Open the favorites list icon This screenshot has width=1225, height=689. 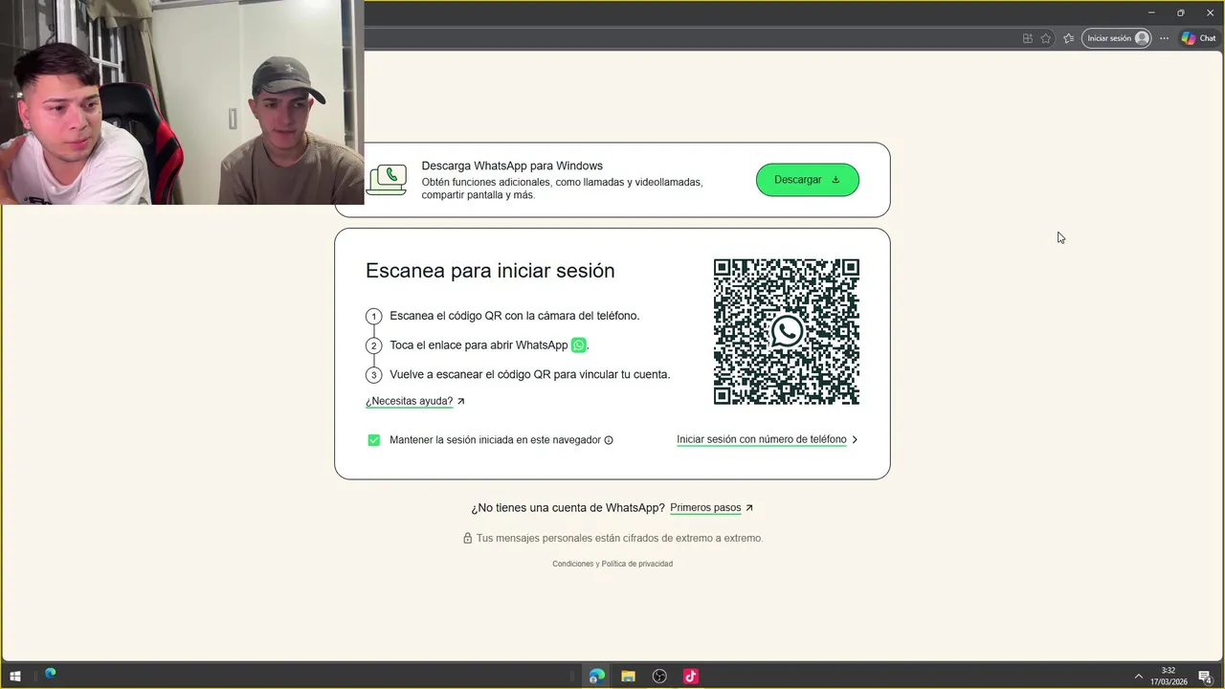(x=1069, y=38)
